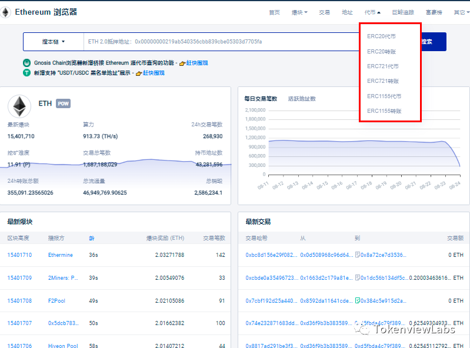
Task: Open transaction hash 0x8817ad291be3f3...
Action: coord(271,346)
